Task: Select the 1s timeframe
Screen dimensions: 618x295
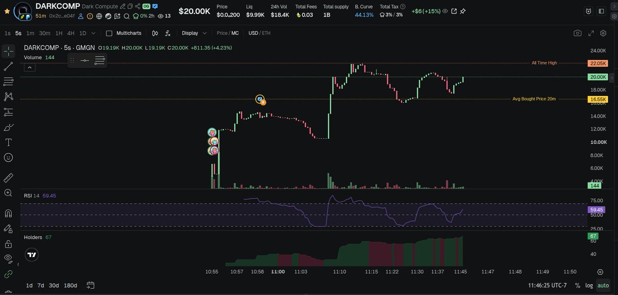Action: tap(7, 33)
